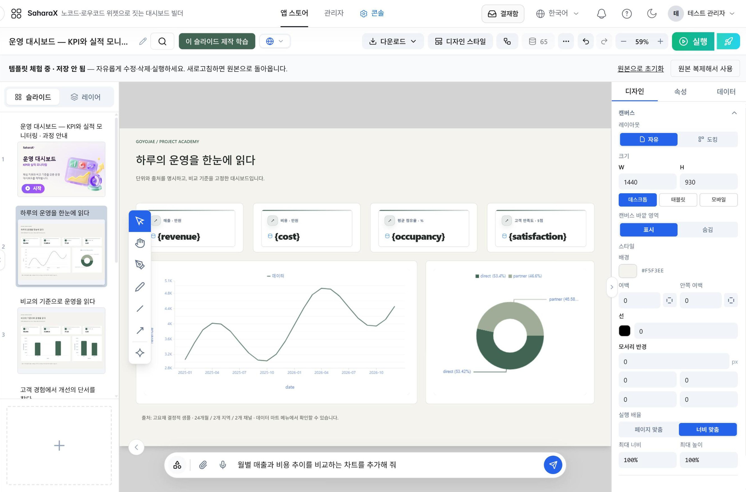The width and height of the screenshot is (746, 492).
Task: Open the 한국어 language dropdown
Action: [557, 13]
